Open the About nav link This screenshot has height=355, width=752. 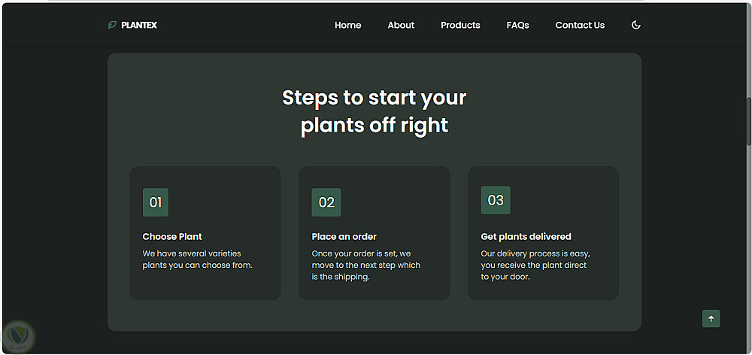pyautogui.click(x=401, y=25)
